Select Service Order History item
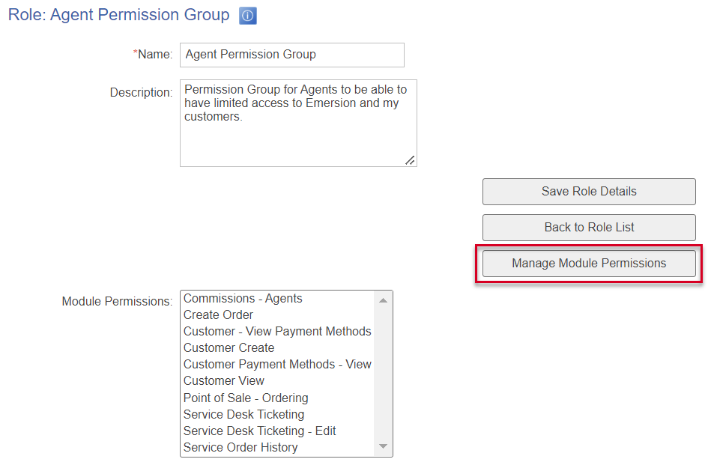The height and width of the screenshot is (468, 708). click(x=240, y=447)
